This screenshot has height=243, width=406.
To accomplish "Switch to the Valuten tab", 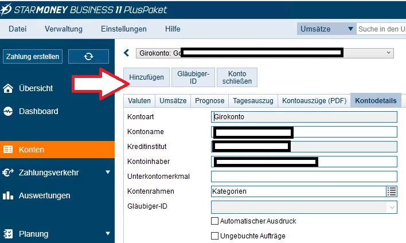I will [139, 101].
